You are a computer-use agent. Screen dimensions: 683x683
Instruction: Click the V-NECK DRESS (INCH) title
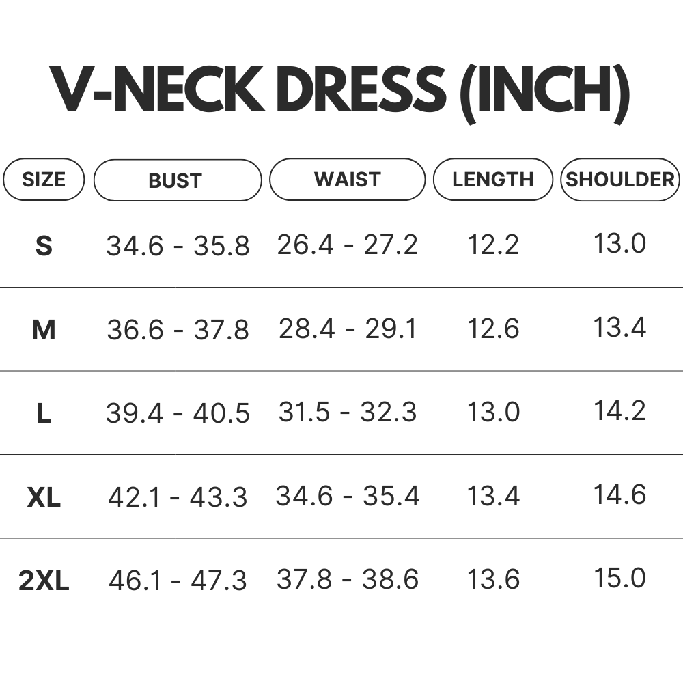click(340, 92)
